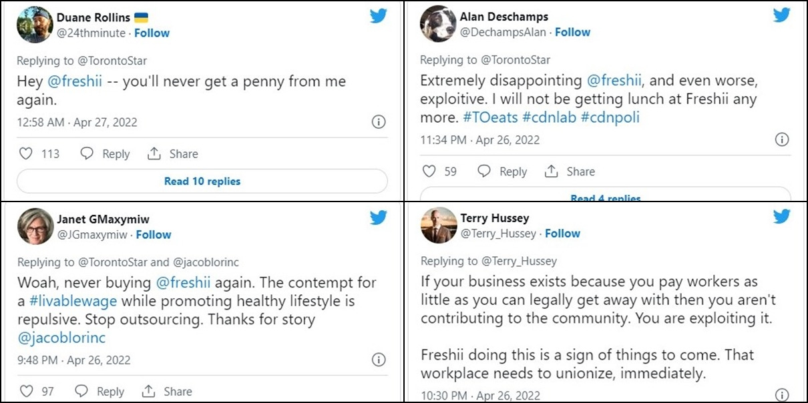Expand Read 10 replies on Duane's tweet

(202, 181)
